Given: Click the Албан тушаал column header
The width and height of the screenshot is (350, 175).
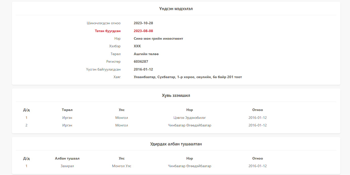Looking at the screenshot, I should click(67, 158).
